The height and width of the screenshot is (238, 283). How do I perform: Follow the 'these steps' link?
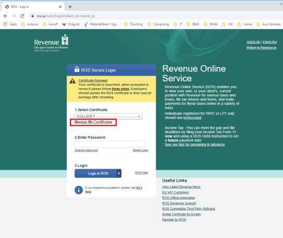pyautogui.click(x=120, y=89)
